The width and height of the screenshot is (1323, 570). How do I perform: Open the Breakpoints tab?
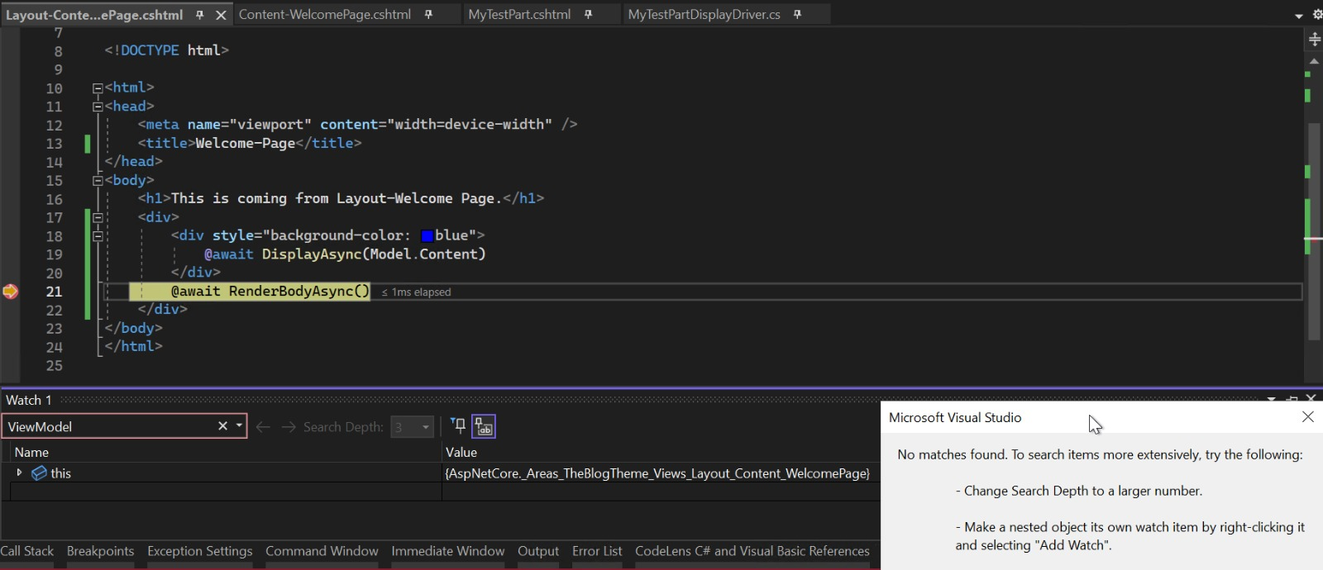click(100, 551)
